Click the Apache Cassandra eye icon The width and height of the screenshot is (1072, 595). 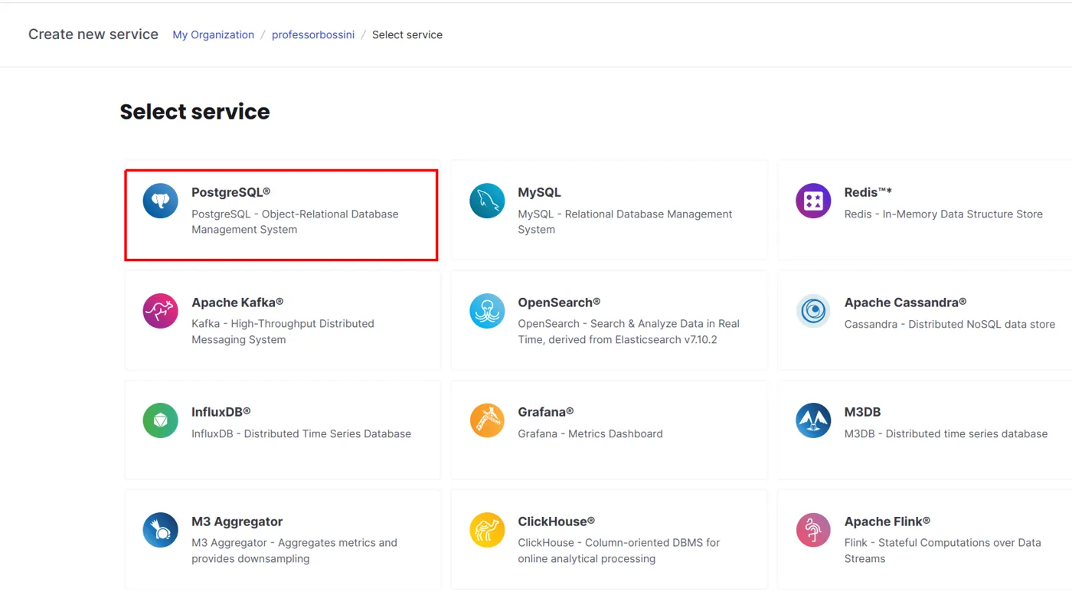pyautogui.click(x=813, y=311)
